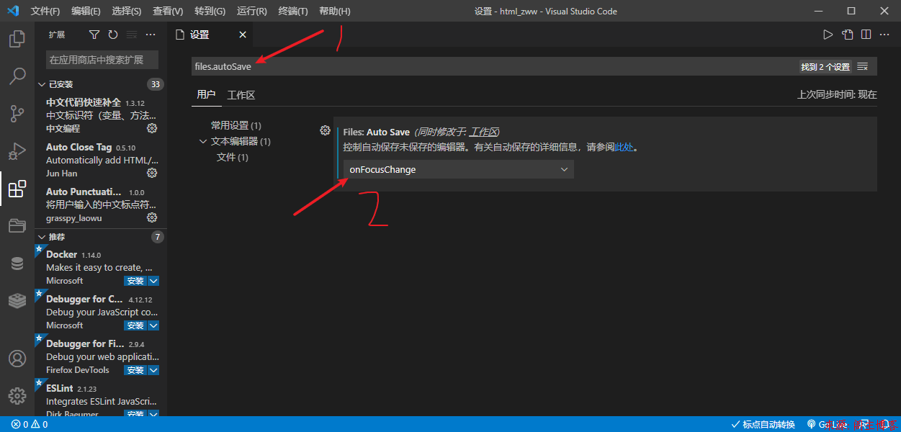The width and height of the screenshot is (901, 432).
Task: Manage Auto Punctuation extension gear
Action: coord(152,217)
